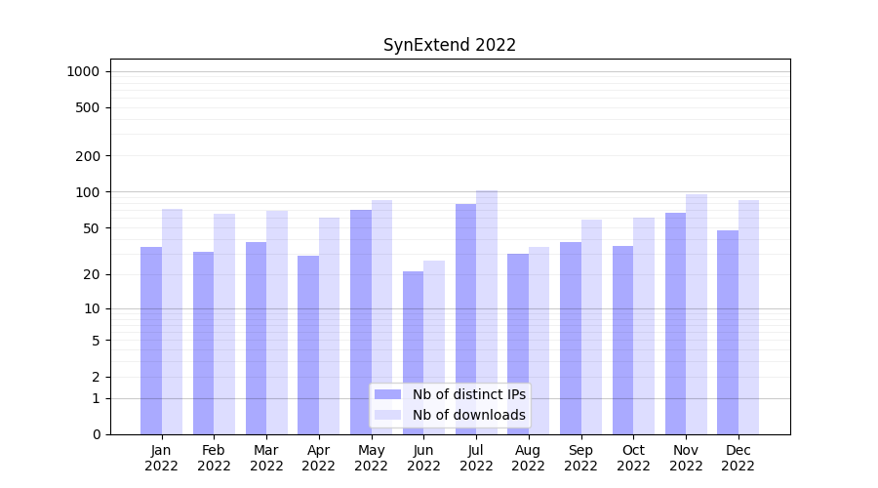Pick the May 2022 downloads bar

pos(381,317)
